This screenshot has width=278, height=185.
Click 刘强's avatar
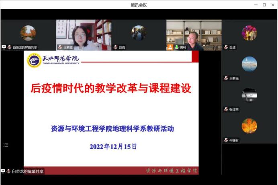click(x=138, y=33)
